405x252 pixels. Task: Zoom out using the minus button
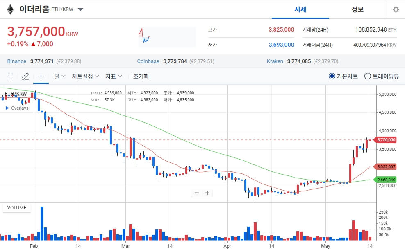(x=196, y=193)
